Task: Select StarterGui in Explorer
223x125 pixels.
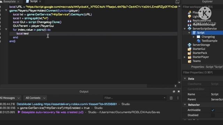Action: pyautogui.click(x=199, y=49)
